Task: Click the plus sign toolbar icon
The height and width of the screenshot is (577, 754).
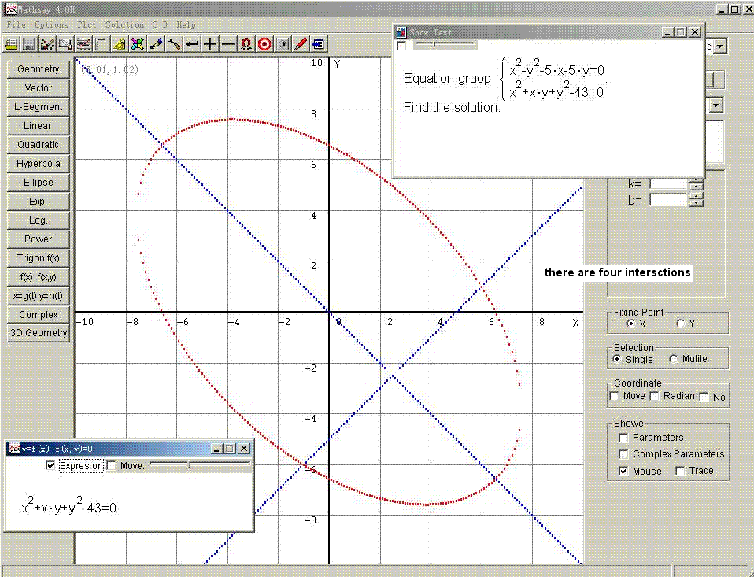Action: pyautogui.click(x=210, y=44)
